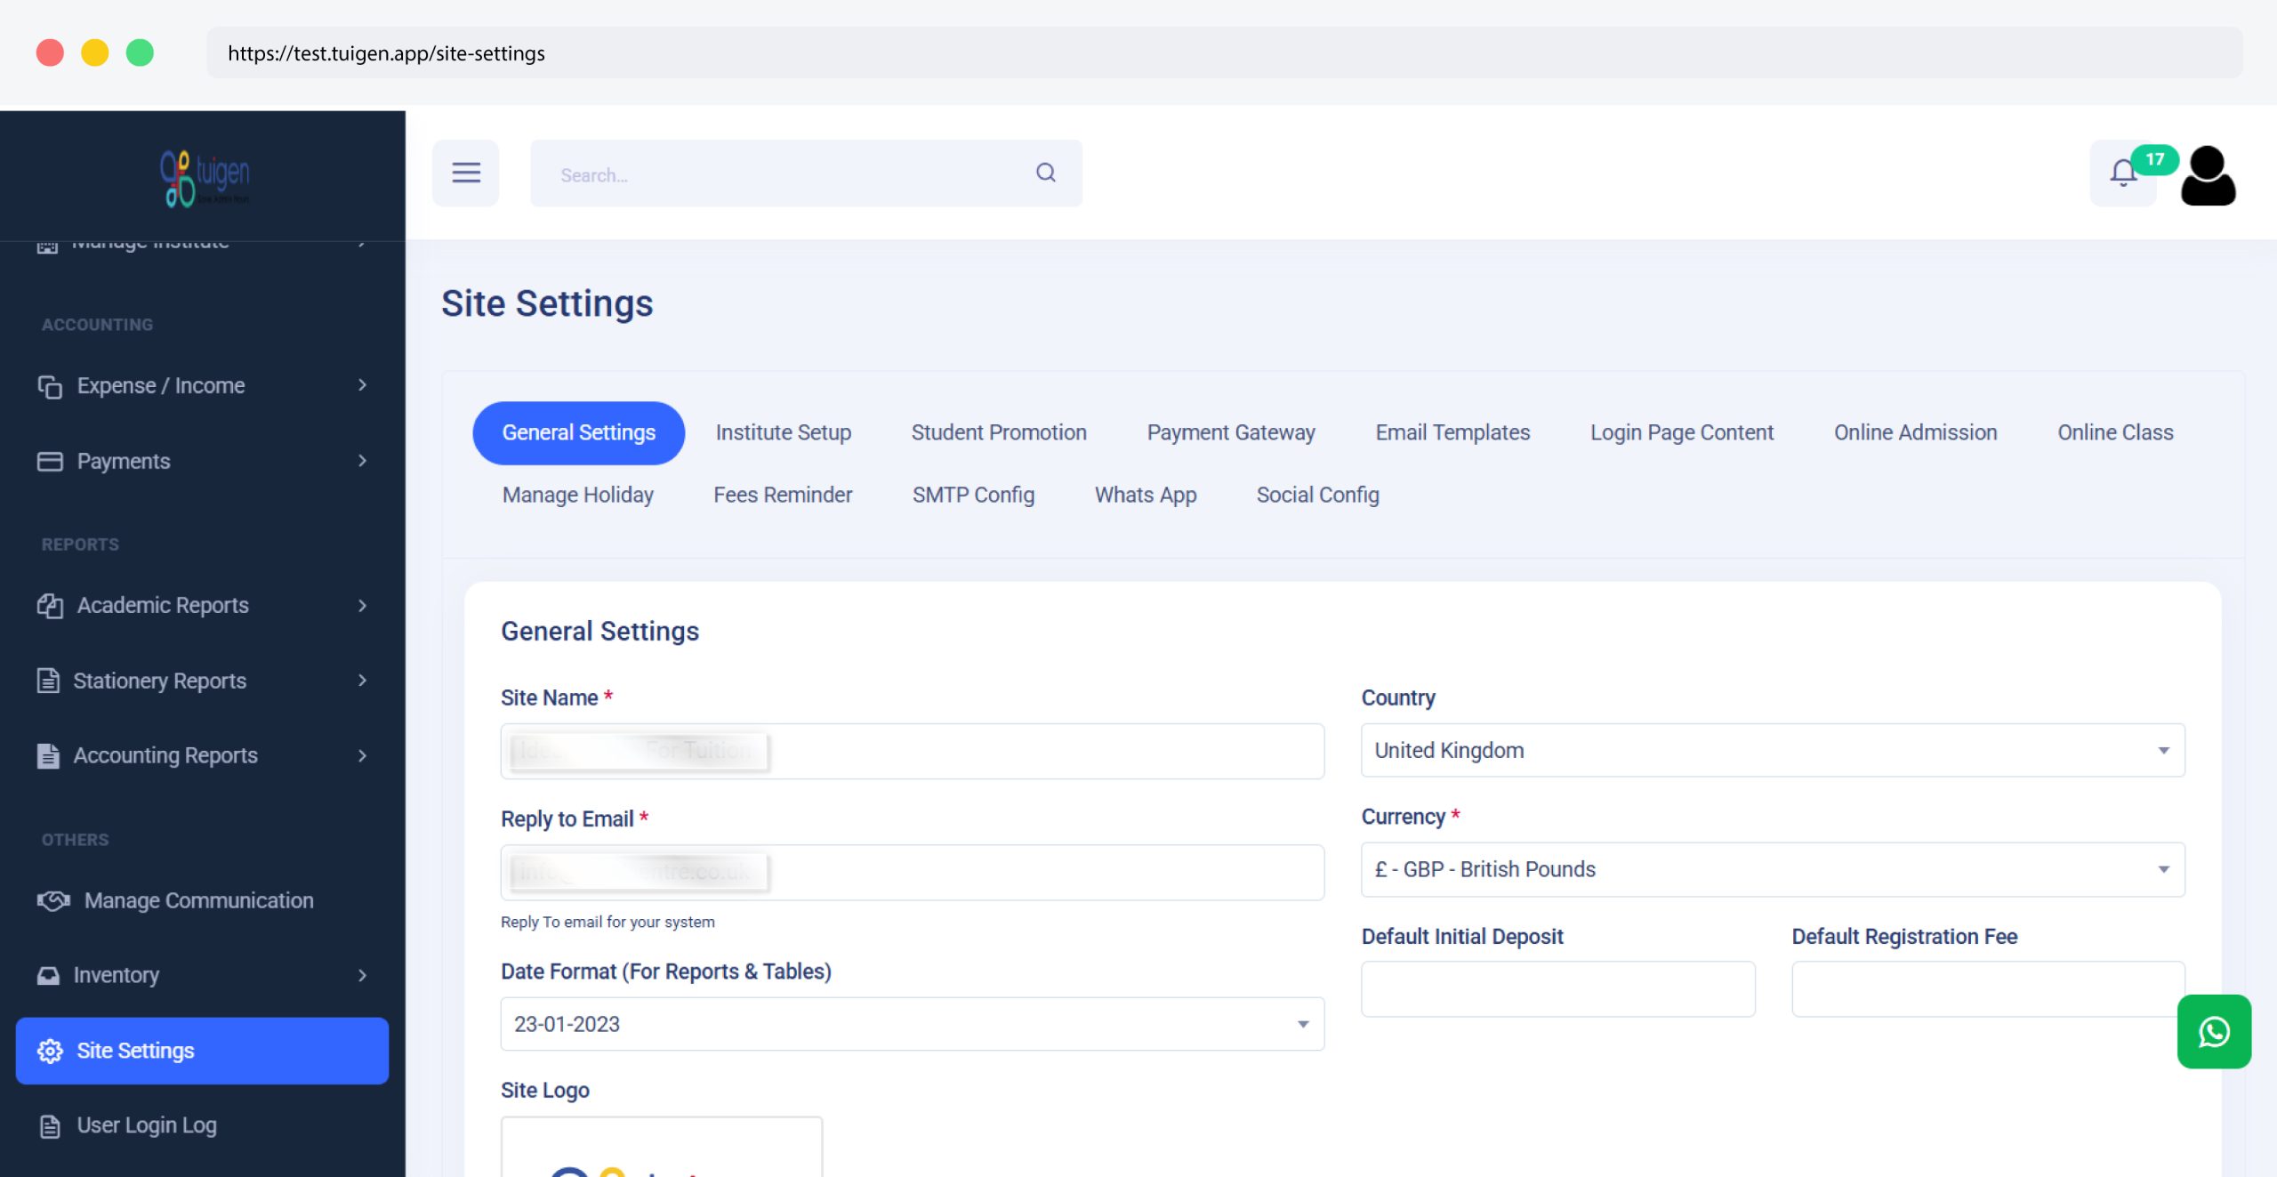Open the Country dropdown
Image resolution: width=2277 pixels, height=1177 pixels.
[x=1772, y=750]
